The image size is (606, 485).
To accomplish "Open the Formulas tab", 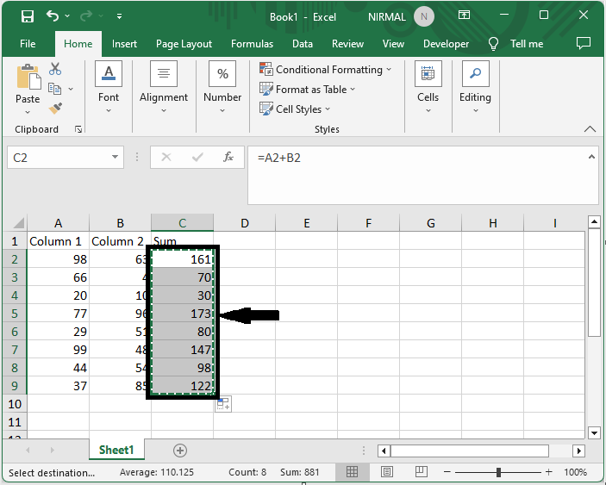I will (x=252, y=44).
